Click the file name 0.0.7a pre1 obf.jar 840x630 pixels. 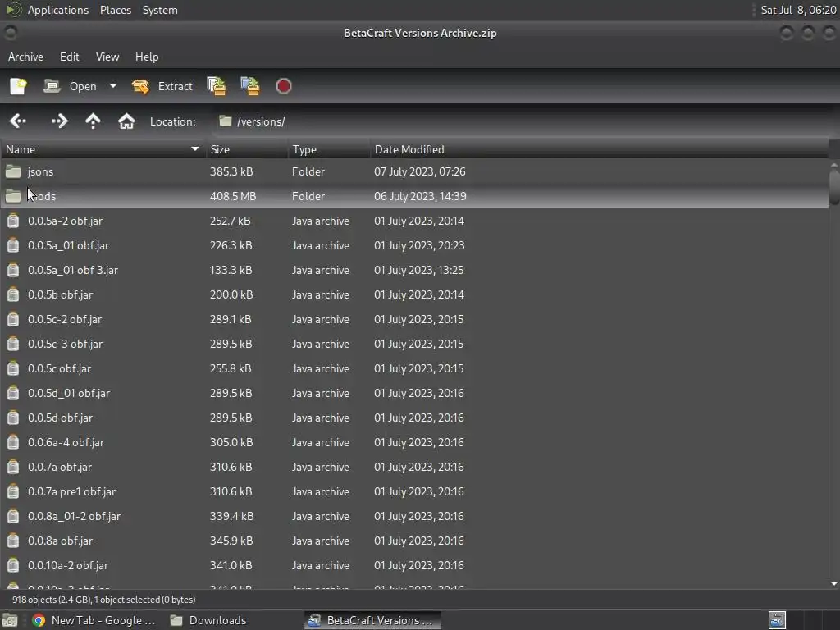[71, 492]
